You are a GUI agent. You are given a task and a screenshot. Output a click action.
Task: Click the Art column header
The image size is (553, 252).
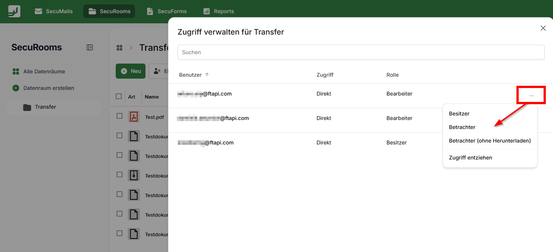132,97
